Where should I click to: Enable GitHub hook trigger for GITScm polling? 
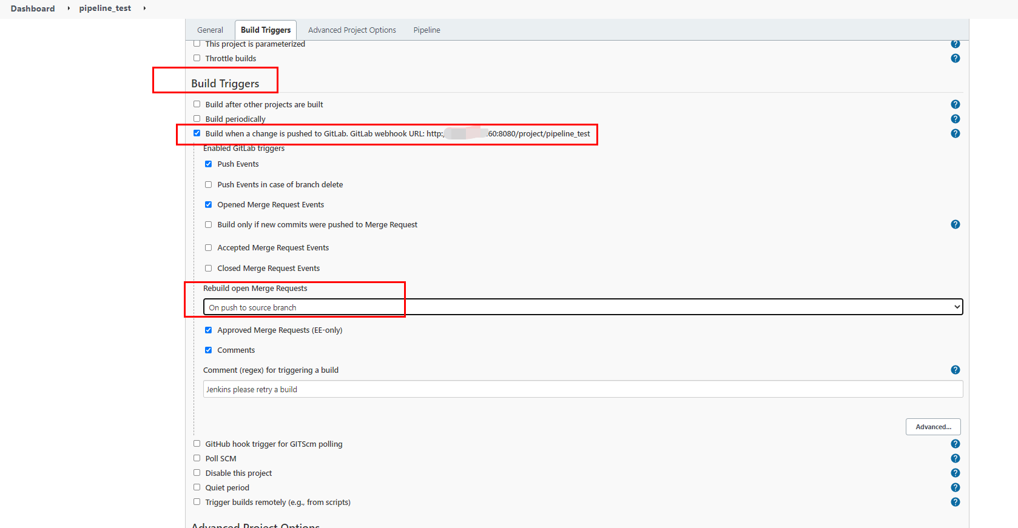[197, 444]
